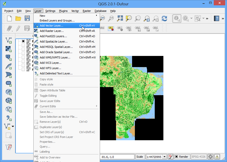
Task: Click the Zoom Full extent icon
Action: pyautogui.click(x=120, y=18)
